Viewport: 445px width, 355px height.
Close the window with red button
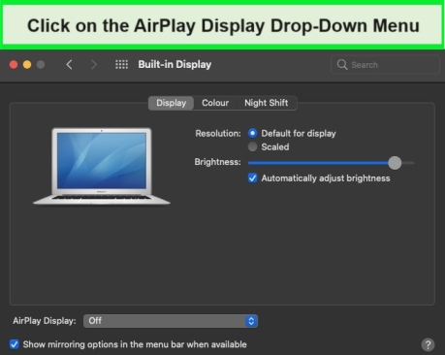14,65
